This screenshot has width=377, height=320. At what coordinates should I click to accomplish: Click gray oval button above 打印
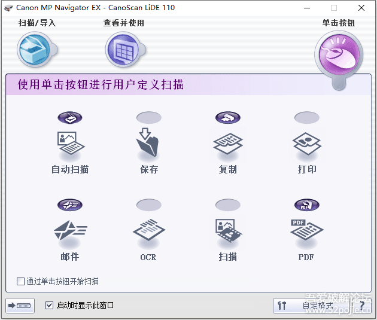click(x=307, y=117)
